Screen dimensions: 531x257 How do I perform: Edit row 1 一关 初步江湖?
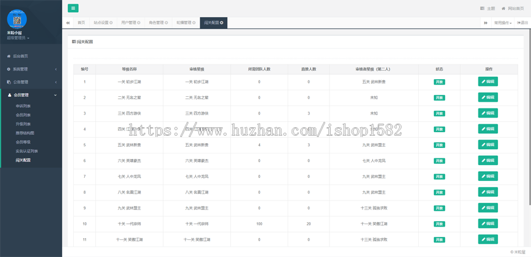pos(488,82)
